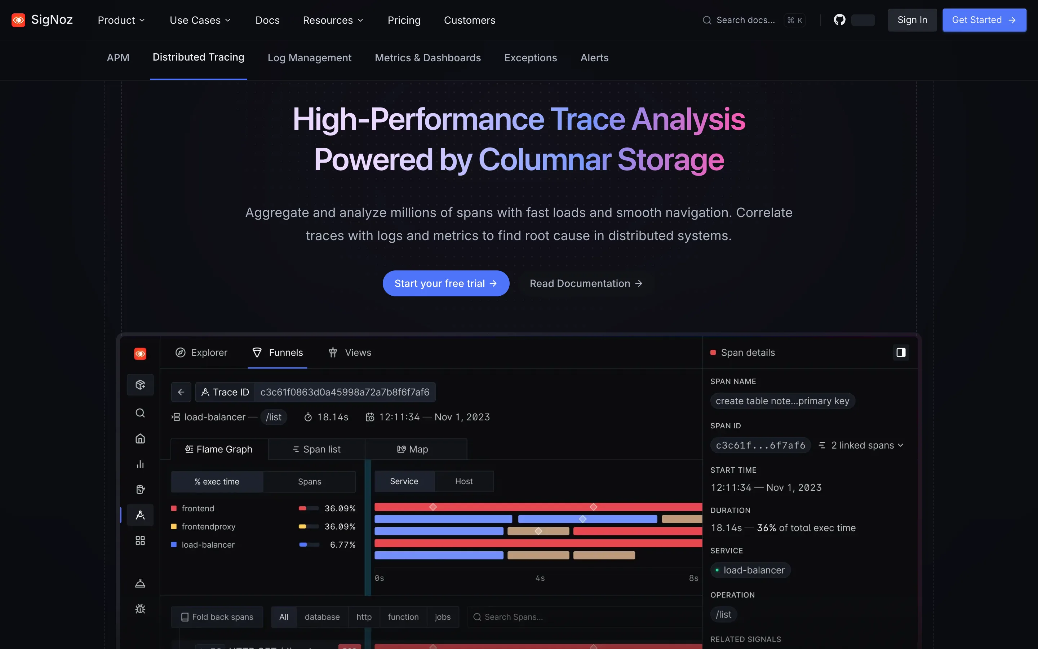The height and width of the screenshot is (649, 1038).
Task: Select the Distributed Tracing tab
Action: pos(198,58)
